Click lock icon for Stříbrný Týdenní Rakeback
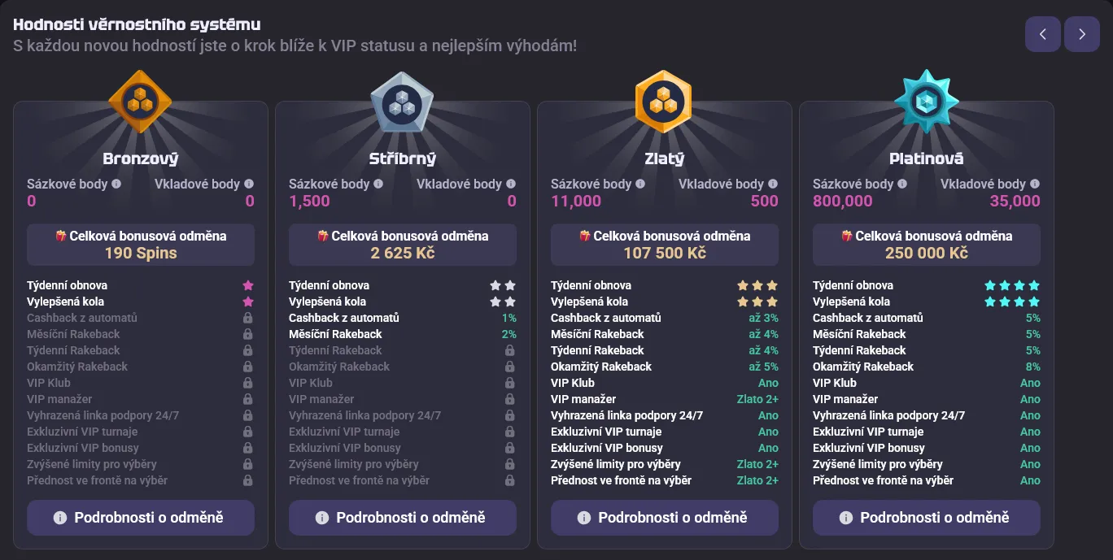 click(510, 350)
